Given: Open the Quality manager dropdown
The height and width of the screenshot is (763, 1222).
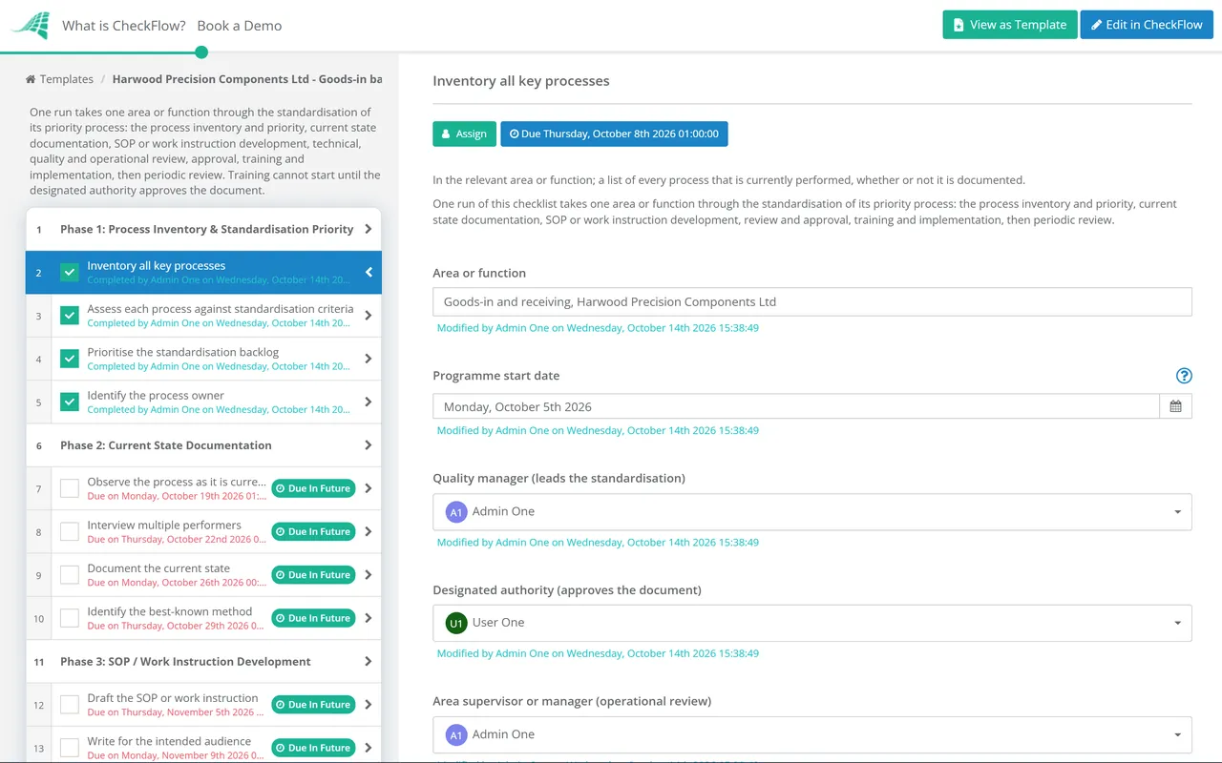Looking at the screenshot, I should click(812, 512).
